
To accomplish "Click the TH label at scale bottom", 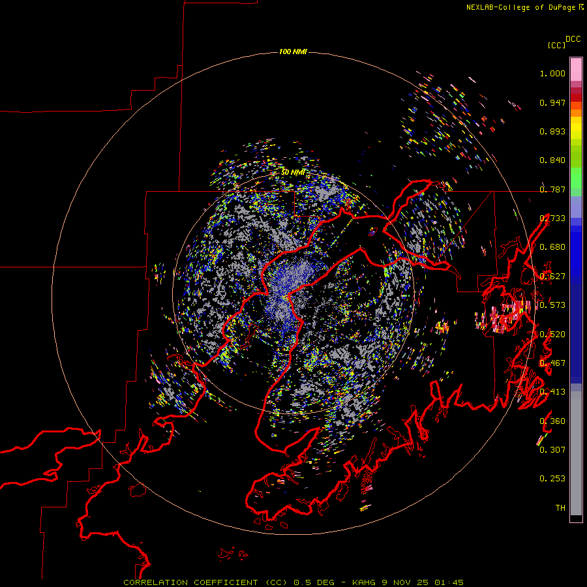I will (560, 508).
